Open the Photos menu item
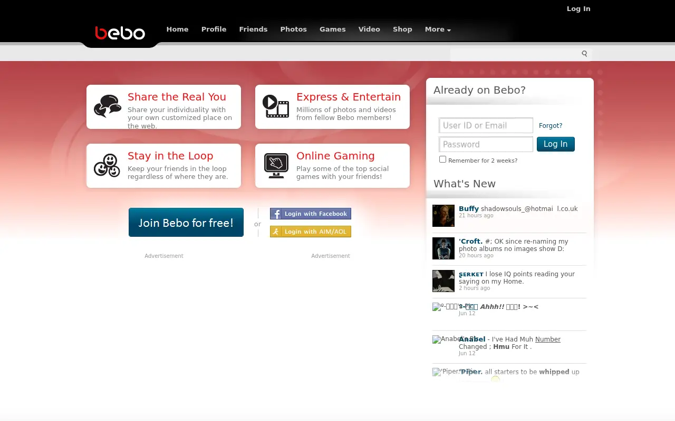 point(293,29)
